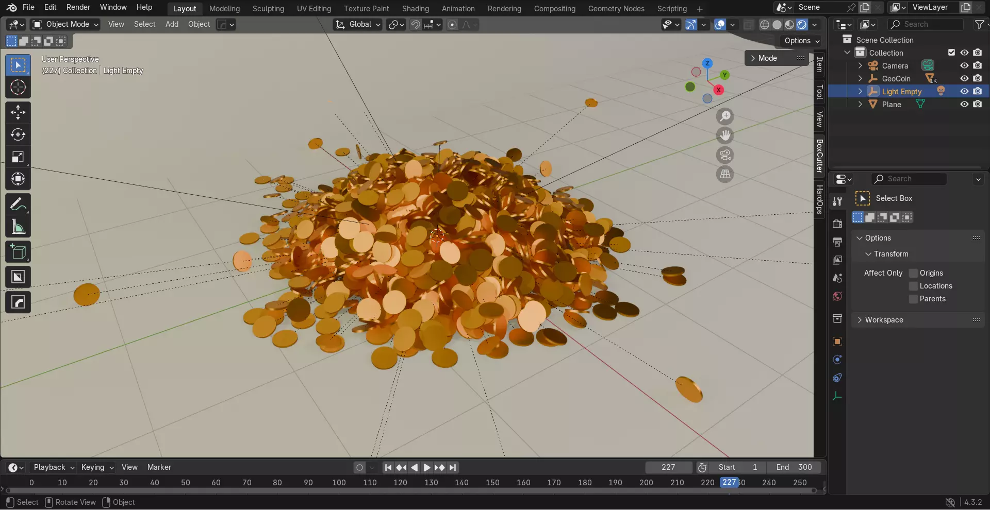Screen dimensions: 990x510
Task: Open the BoxCutter sidebar tab
Action: (819, 156)
